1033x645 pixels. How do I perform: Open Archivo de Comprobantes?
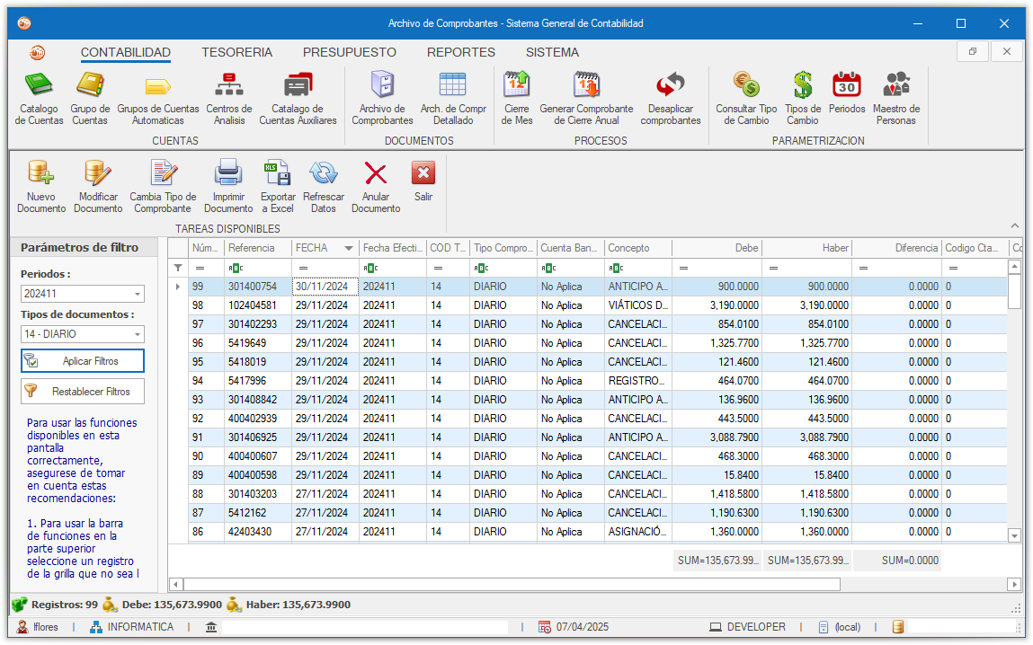[382, 99]
